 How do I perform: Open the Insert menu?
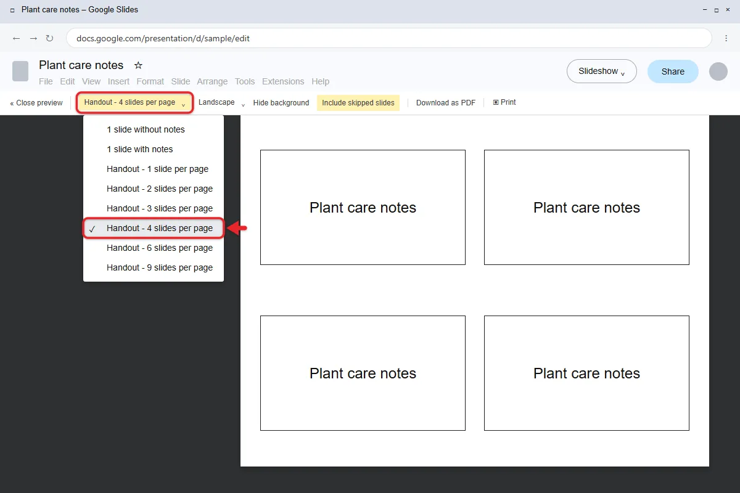tap(118, 81)
